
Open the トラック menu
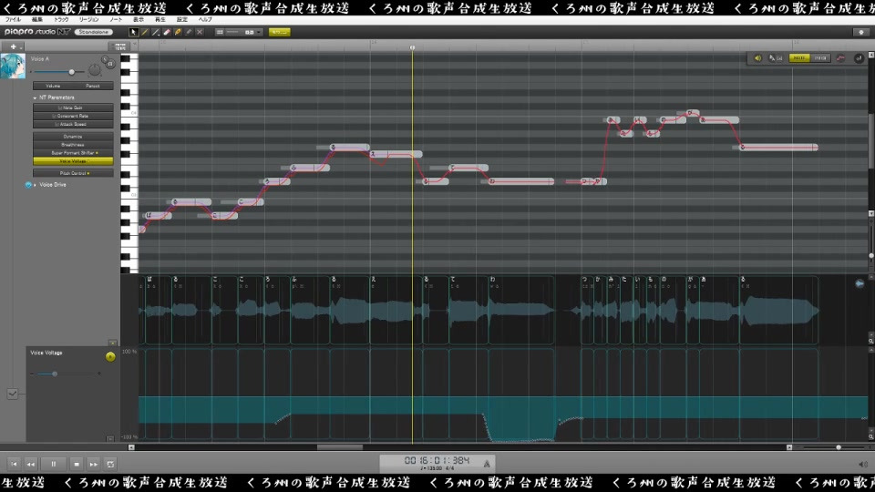coord(61,19)
